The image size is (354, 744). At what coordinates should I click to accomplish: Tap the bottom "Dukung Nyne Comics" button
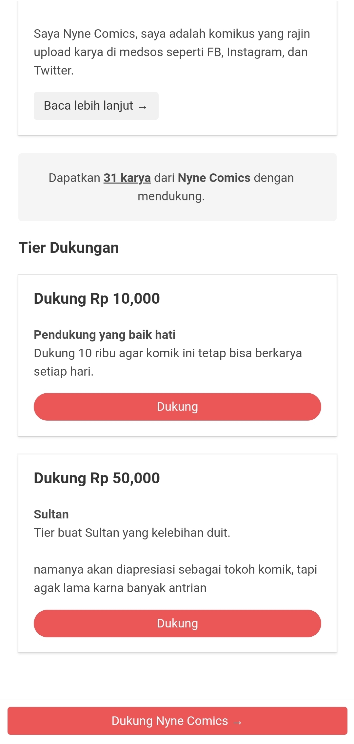[x=177, y=721]
